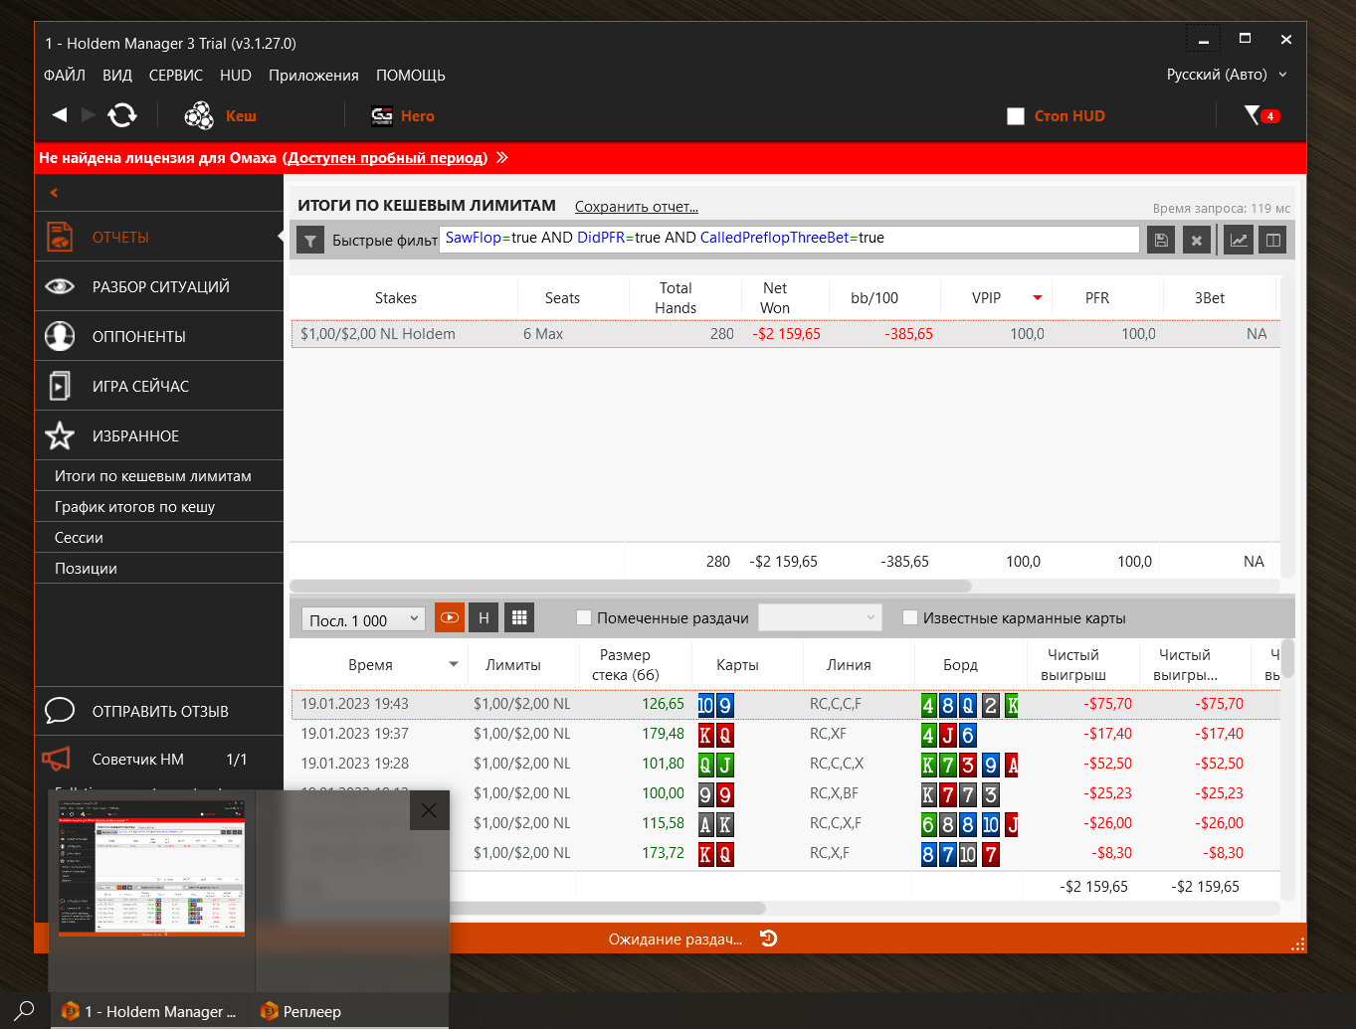Viewport: 1356px width, 1029px height.
Task: Click the hands list horizontal scrollbar
Action: click(607, 908)
